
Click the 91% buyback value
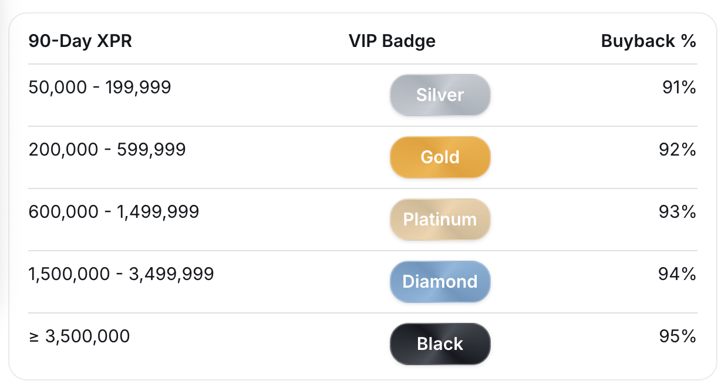click(x=679, y=87)
